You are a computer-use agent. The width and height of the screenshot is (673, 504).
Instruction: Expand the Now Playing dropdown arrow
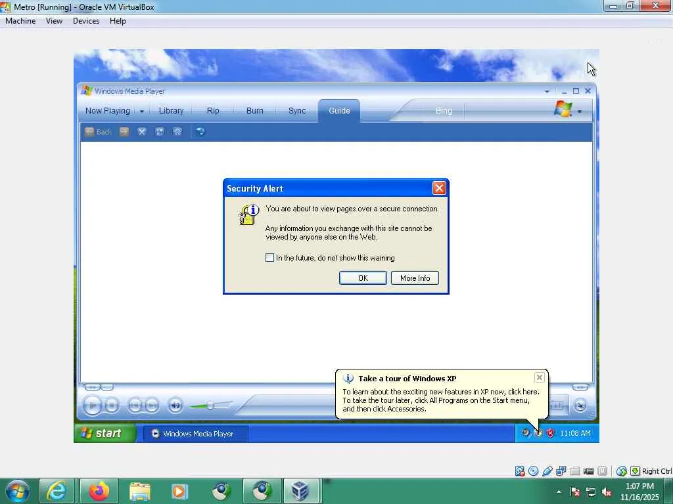click(x=142, y=111)
